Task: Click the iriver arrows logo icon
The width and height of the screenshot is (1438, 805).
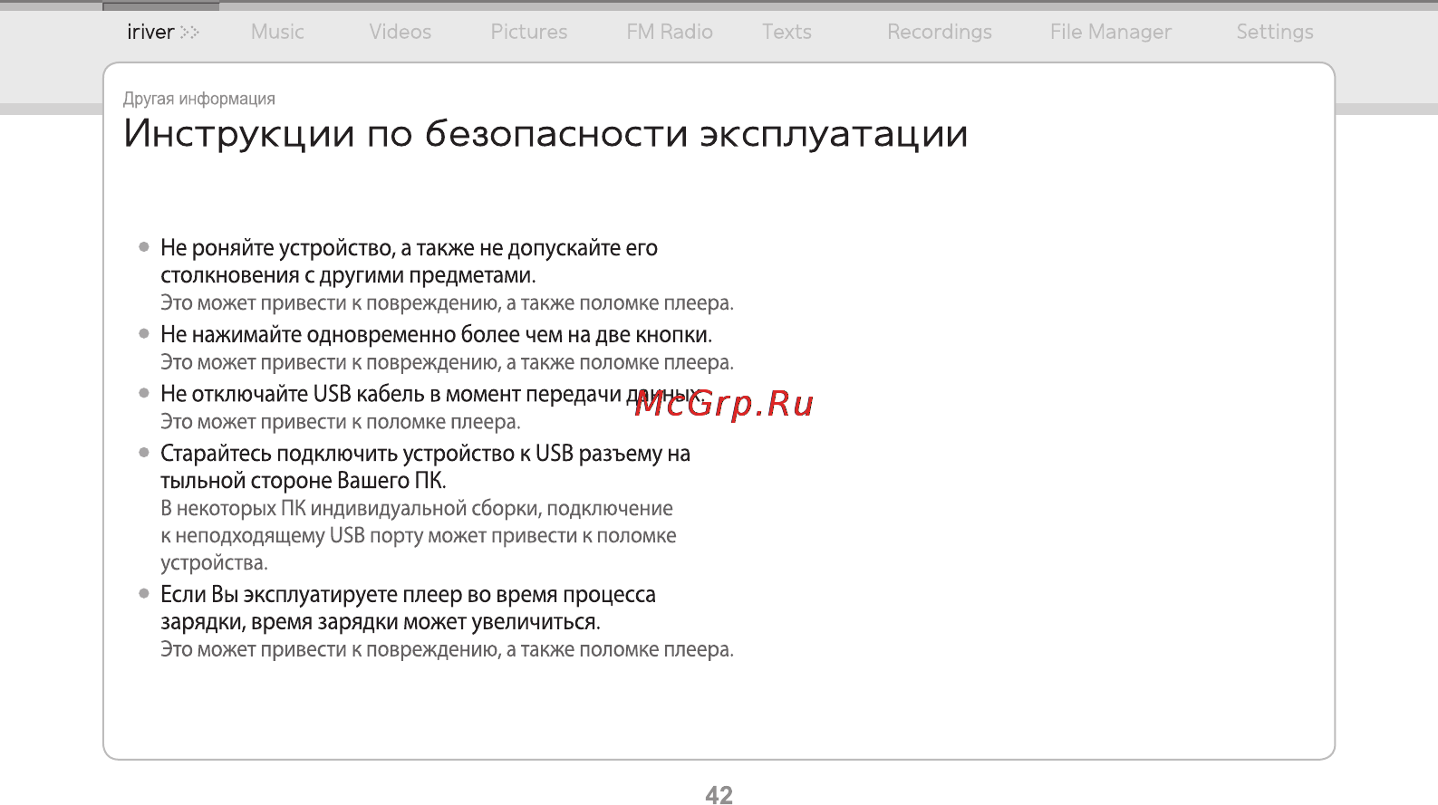Action: pyautogui.click(x=189, y=33)
